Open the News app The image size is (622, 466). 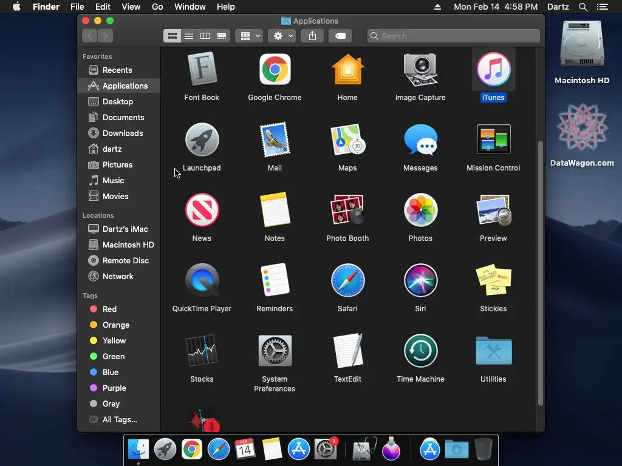click(x=202, y=210)
